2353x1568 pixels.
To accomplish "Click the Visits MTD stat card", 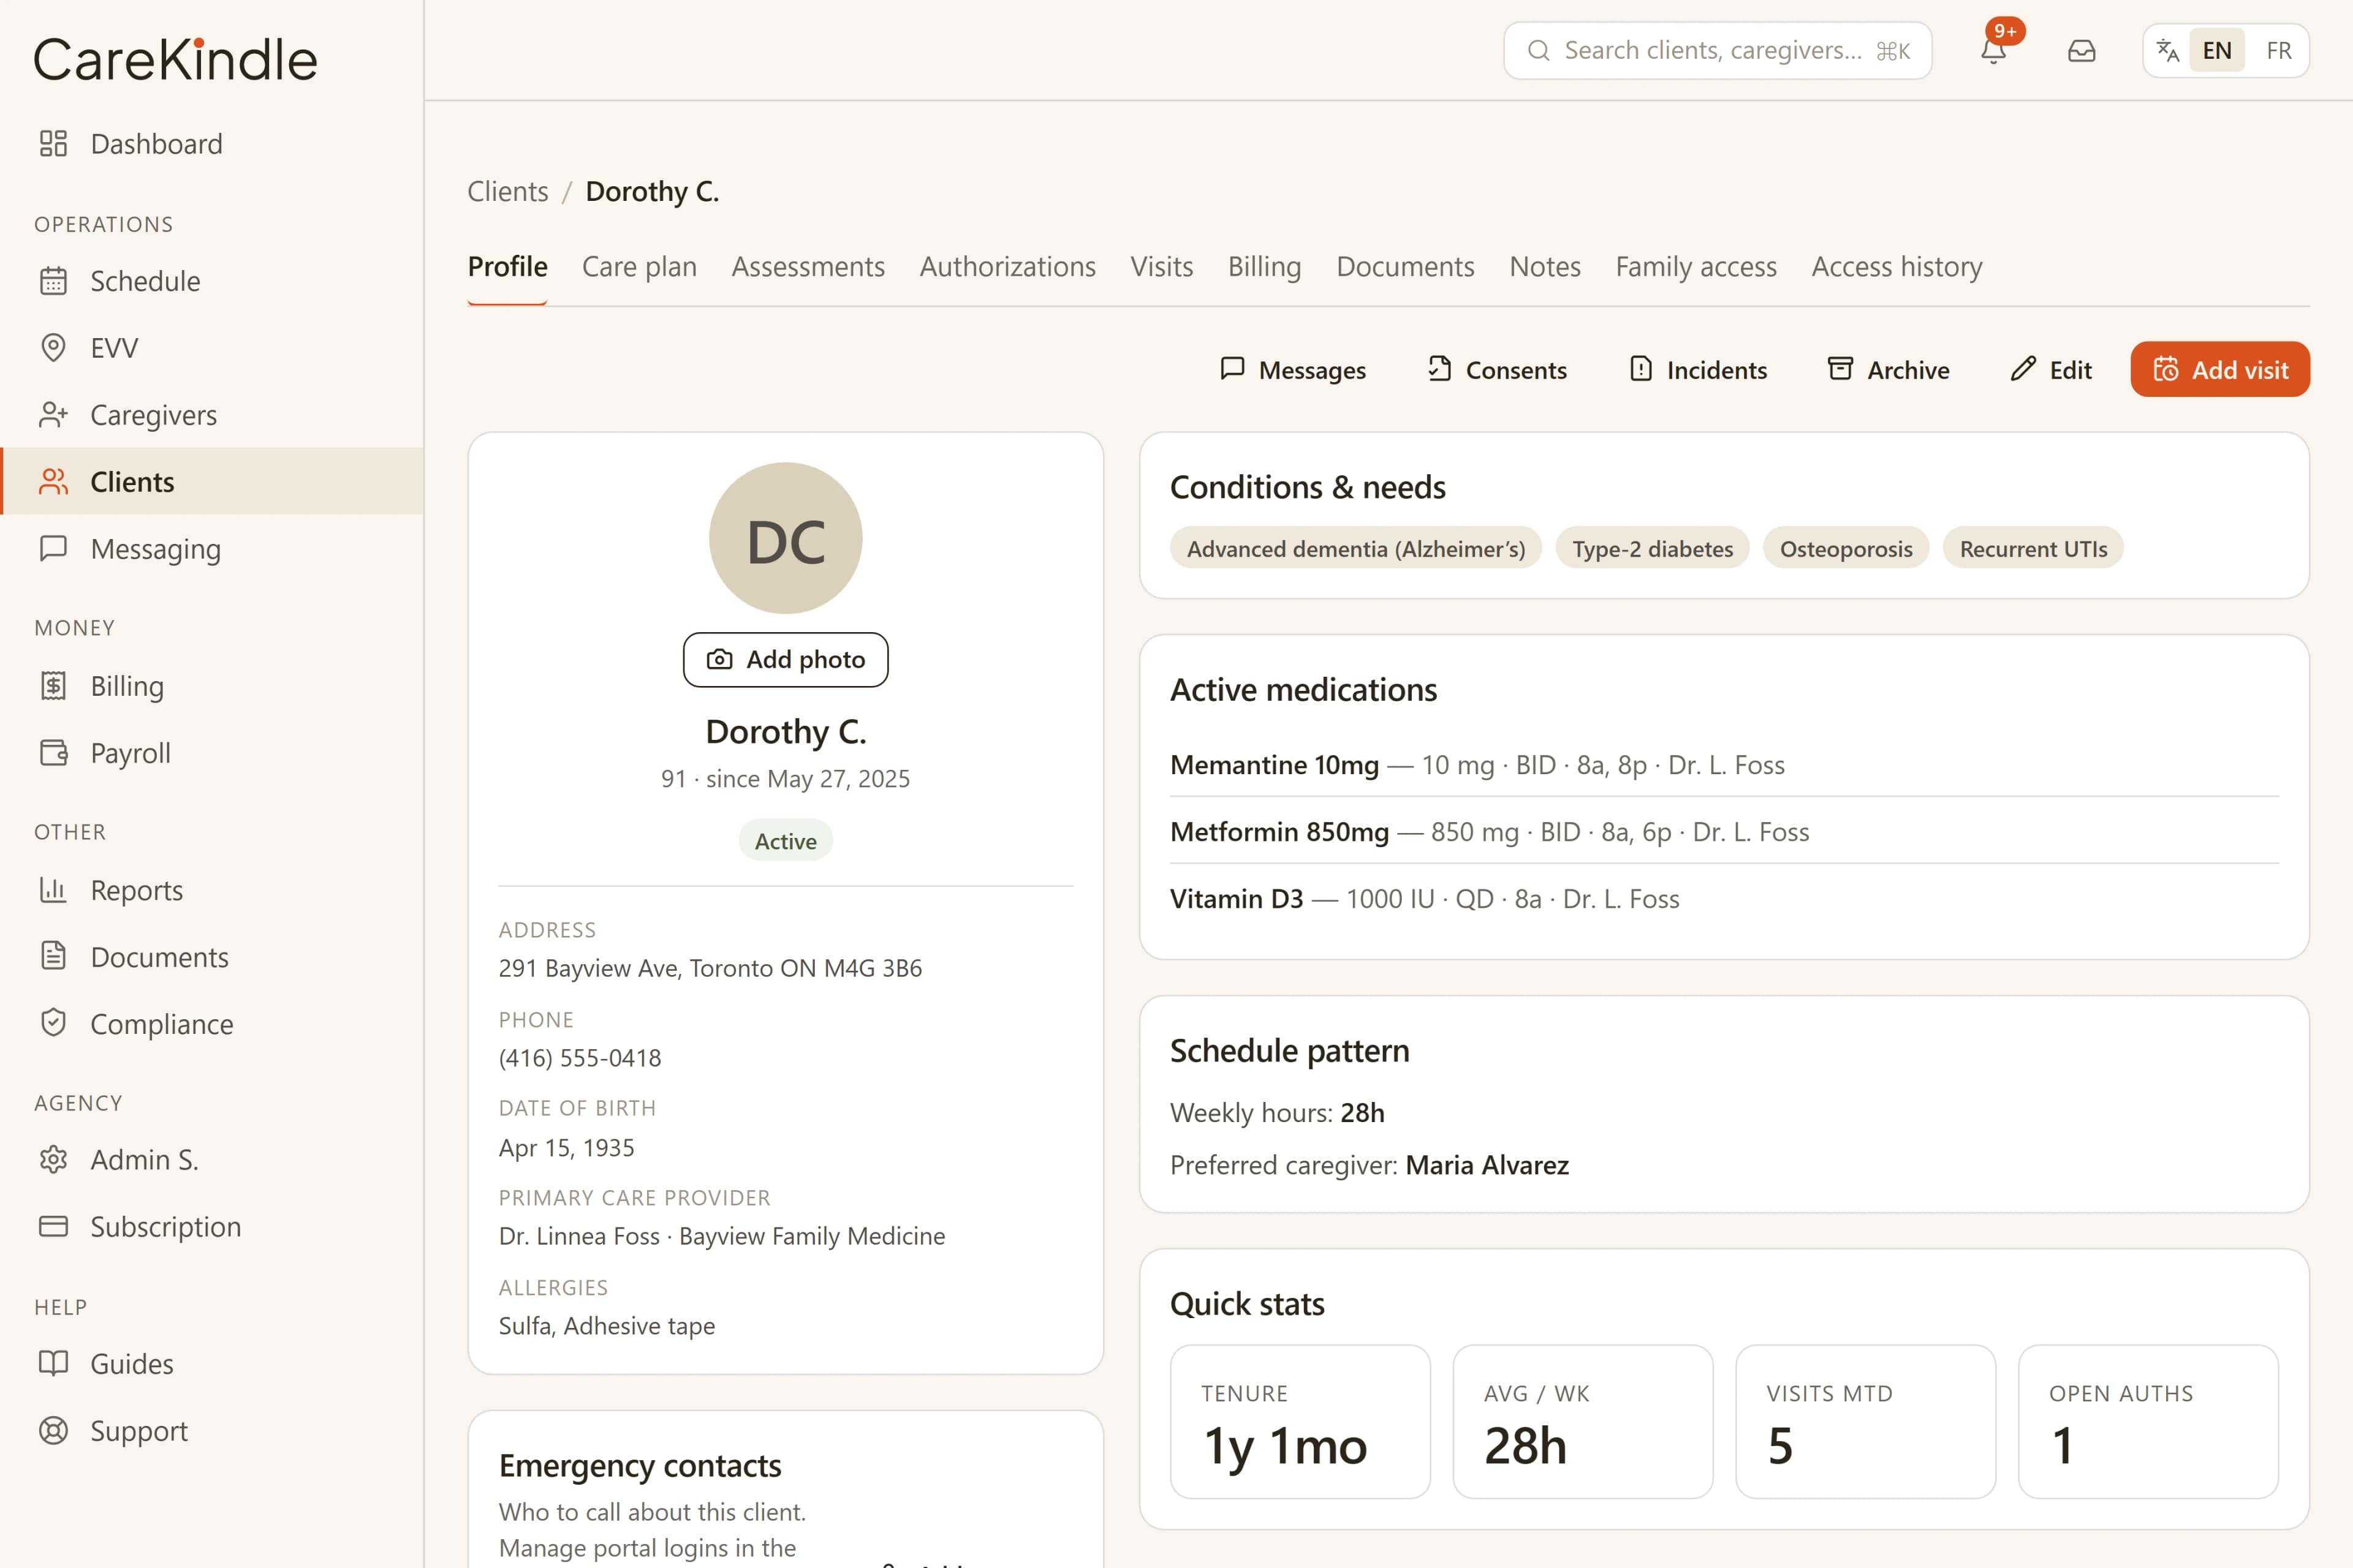I will click(x=1865, y=1422).
